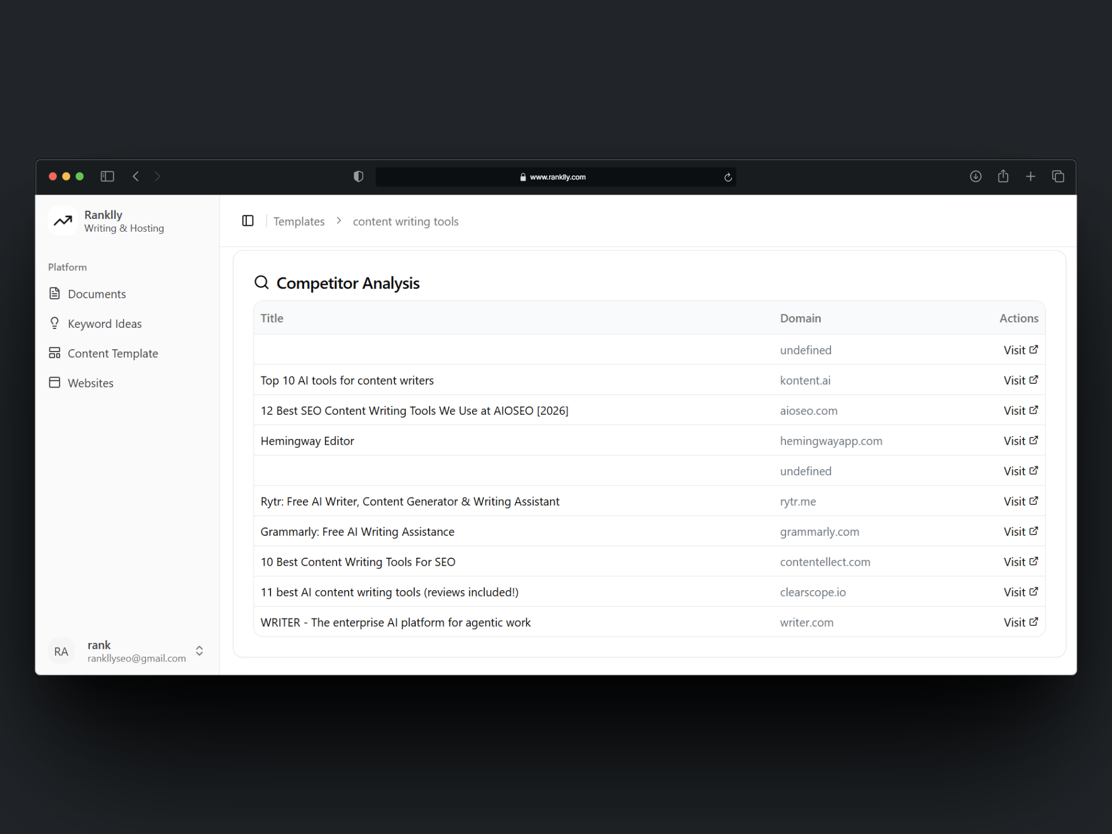
Task: Click the Ranklly logo icon
Action: point(63,221)
